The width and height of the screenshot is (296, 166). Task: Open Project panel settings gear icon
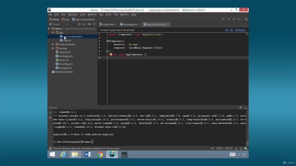[89, 24]
